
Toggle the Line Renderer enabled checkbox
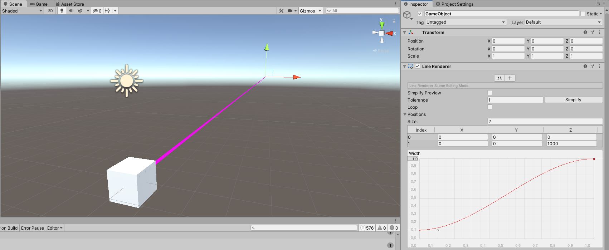click(x=418, y=66)
